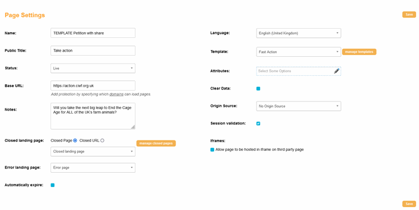Click the Iframes: label
The width and height of the screenshot is (419, 210).
[218, 141]
